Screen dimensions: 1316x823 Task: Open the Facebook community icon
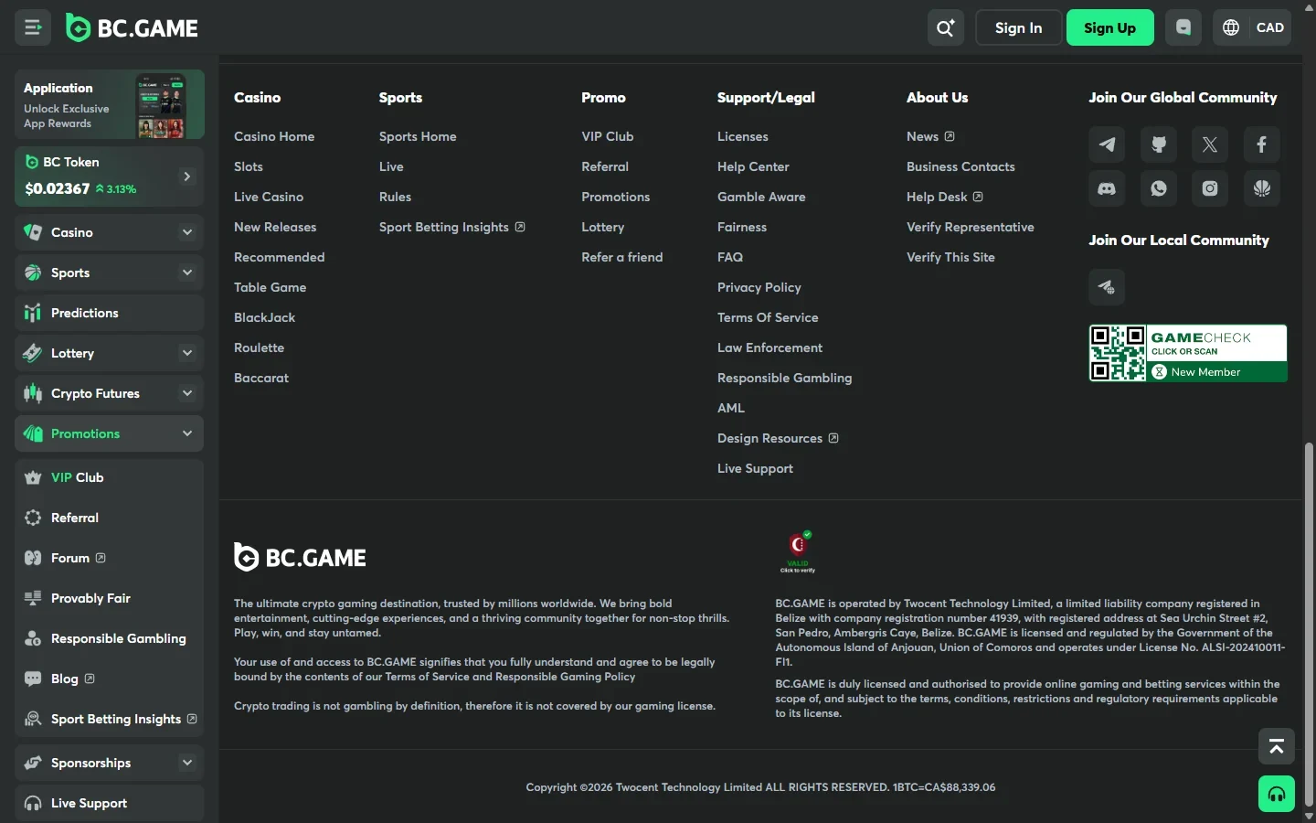point(1262,144)
